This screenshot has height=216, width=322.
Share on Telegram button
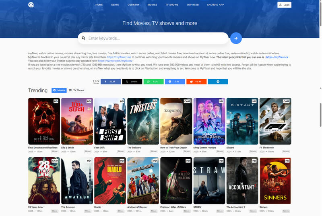218,81
